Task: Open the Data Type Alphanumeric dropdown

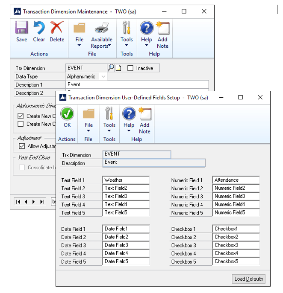Action: click(103, 76)
